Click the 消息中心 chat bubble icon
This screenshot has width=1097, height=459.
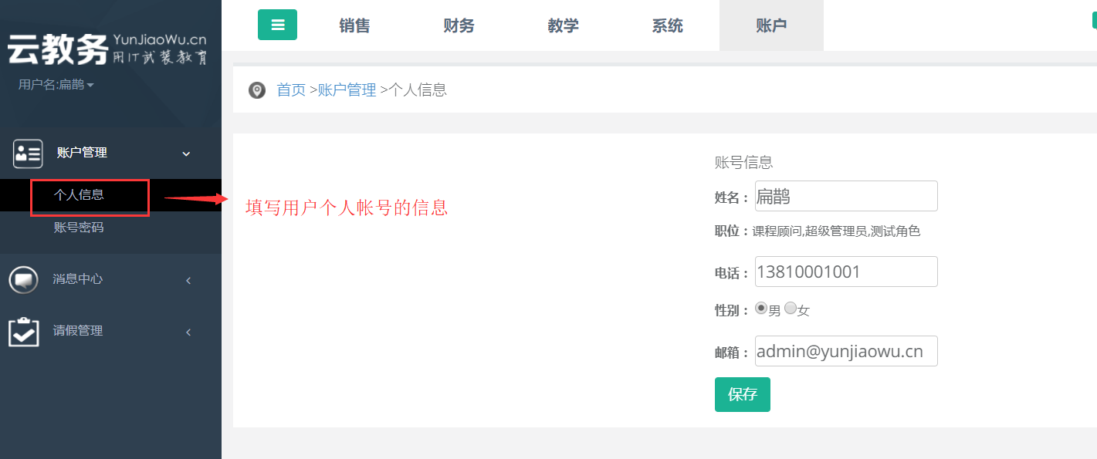tap(24, 279)
